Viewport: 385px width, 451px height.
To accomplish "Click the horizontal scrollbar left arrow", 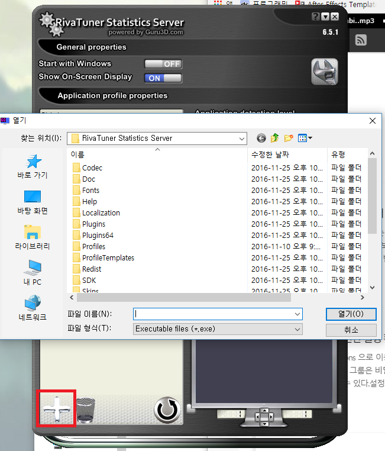I will 72,297.
